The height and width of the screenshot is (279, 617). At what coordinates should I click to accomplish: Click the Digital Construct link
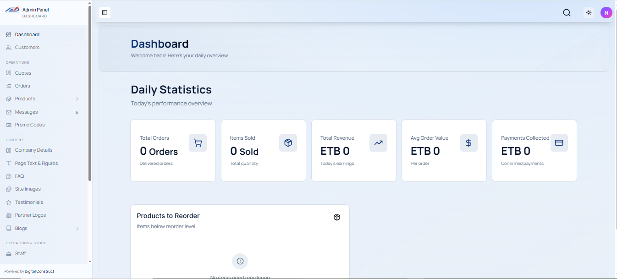39,272
